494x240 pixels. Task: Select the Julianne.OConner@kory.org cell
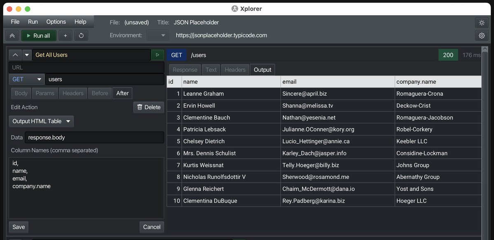(338, 129)
